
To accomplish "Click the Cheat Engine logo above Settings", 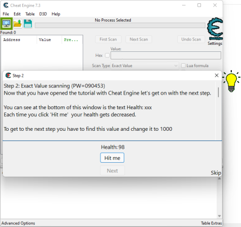I will tap(215, 29).
